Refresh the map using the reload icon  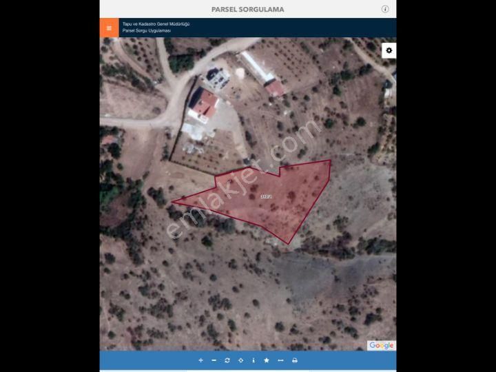tap(227, 360)
